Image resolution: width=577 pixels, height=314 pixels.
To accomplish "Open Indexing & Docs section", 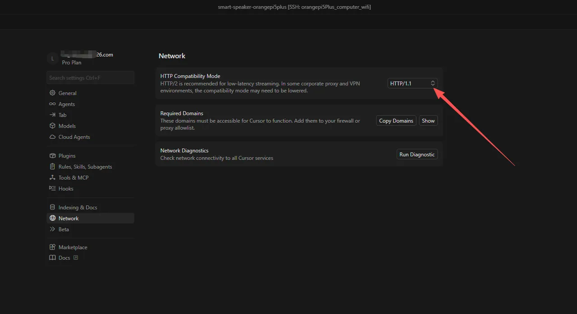I will click(x=90, y=207).
